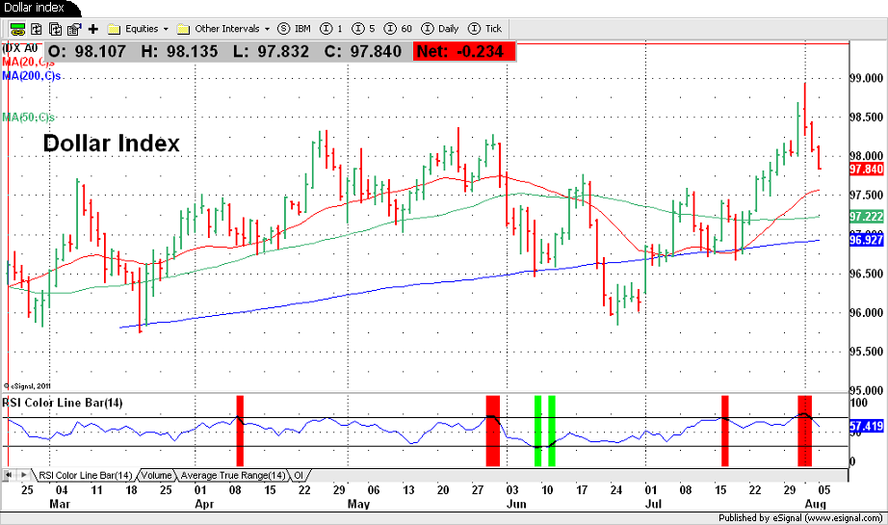Open the Average True Range(14) tab

(x=233, y=475)
